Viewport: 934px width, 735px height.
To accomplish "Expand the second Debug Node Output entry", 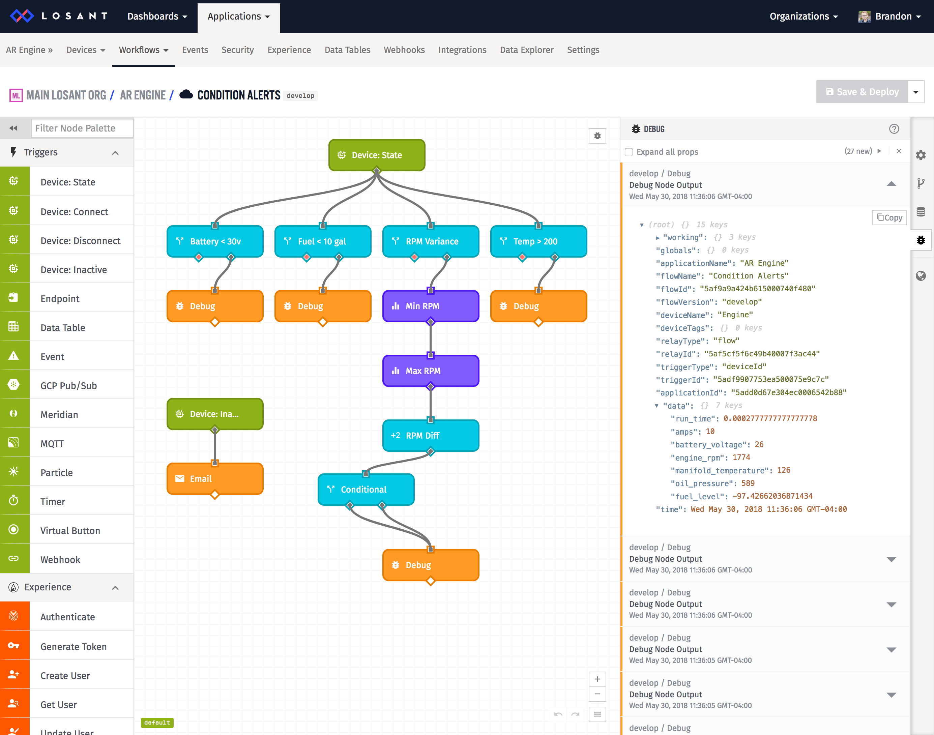I will click(x=891, y=559).
